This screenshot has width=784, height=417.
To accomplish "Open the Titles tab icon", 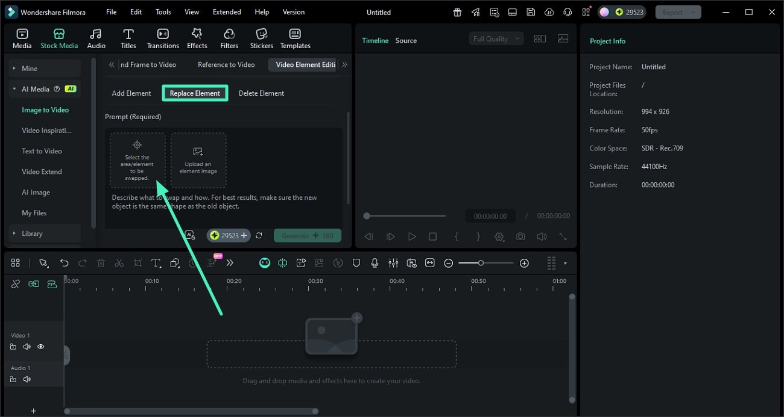I will coord(128,34).
